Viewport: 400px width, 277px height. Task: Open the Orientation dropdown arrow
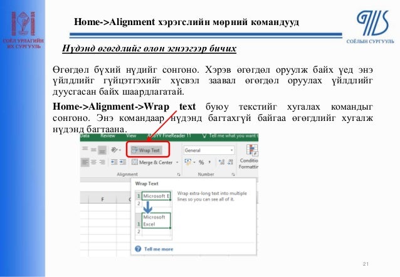click(x=120, y=150)
